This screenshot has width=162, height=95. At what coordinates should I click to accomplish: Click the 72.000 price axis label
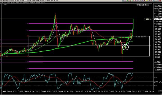click(x=158, y=37)
